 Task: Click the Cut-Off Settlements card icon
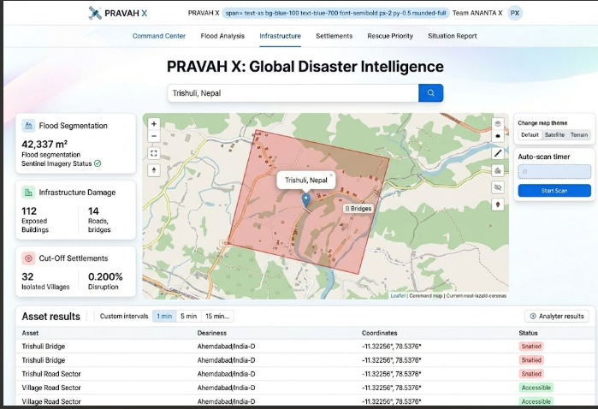coord(28,258)
